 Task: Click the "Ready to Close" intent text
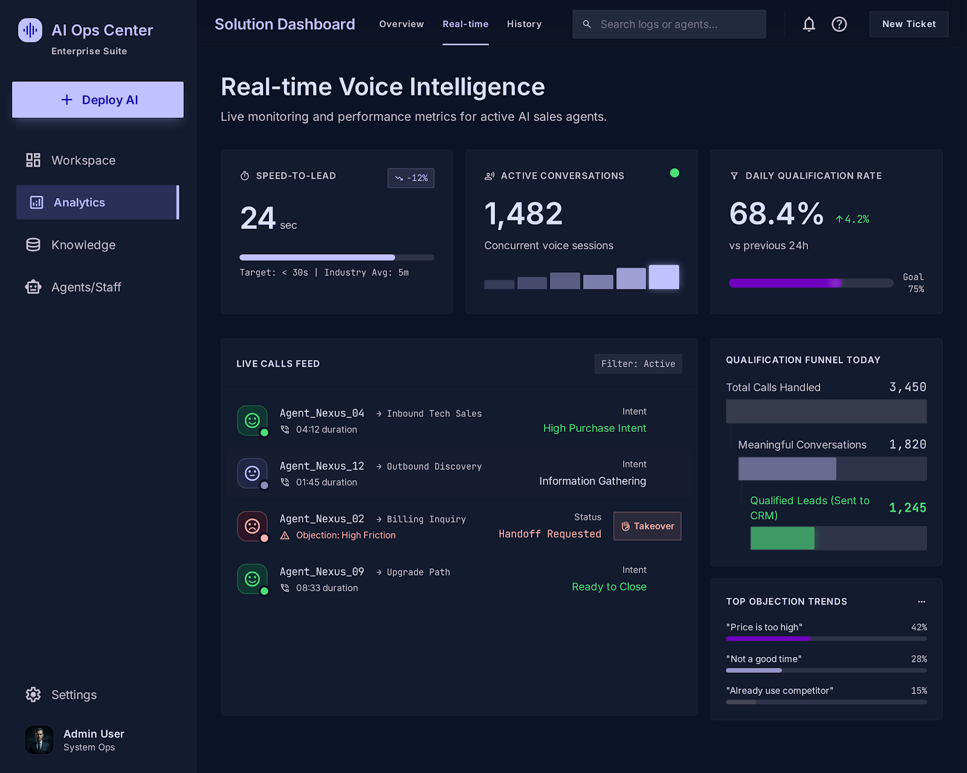coord(609,586)
